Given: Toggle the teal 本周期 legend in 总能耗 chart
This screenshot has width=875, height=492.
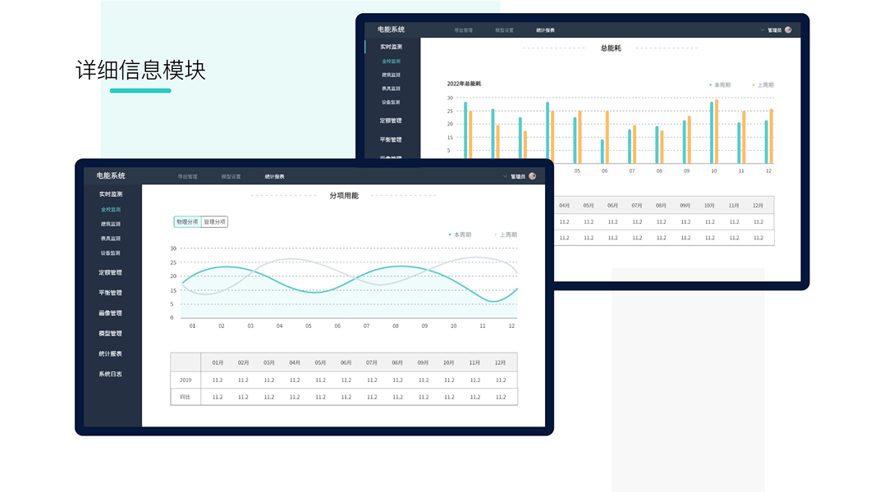Looking at the screenshot, I should click(720, 85).
